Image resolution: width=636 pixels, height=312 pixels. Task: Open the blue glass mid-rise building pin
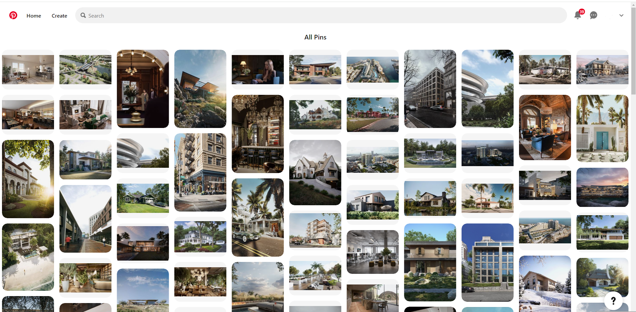click(487, 263)
